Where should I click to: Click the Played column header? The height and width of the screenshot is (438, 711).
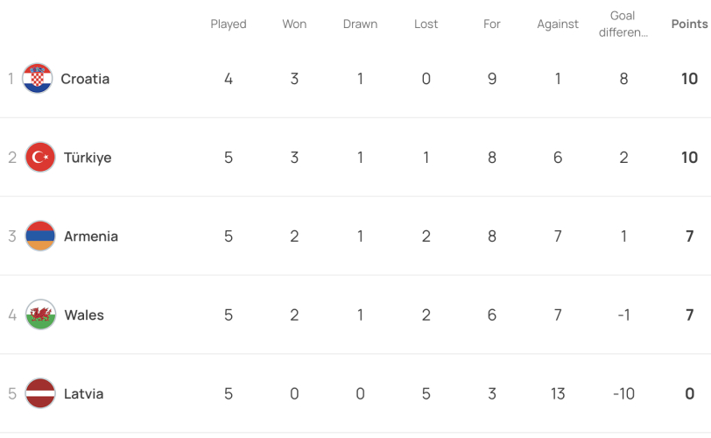(229, 24)
